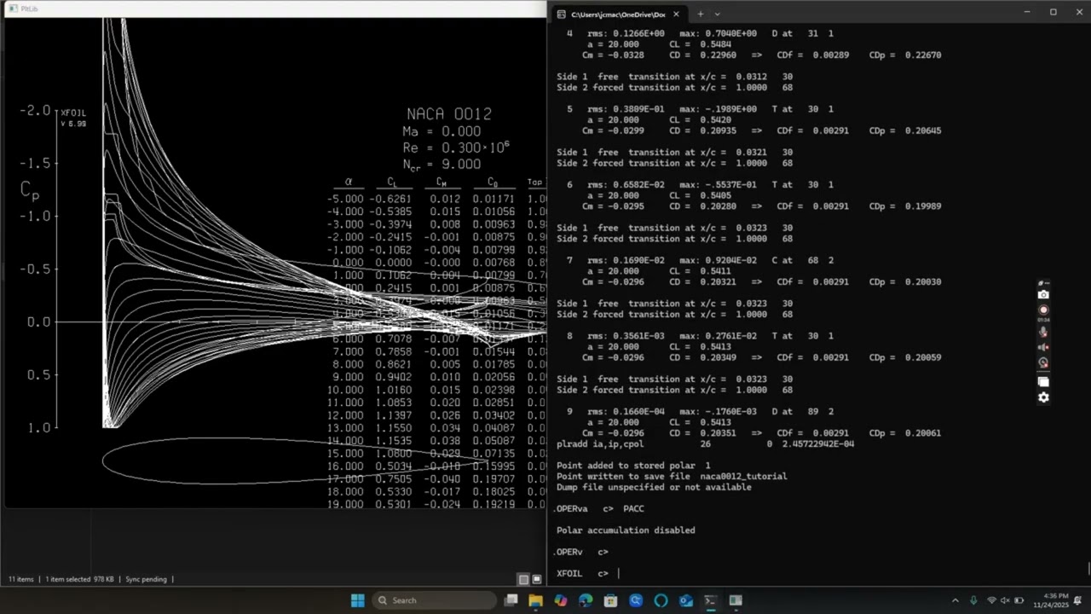Open Task View from the taskbar
This screenshot has width=1091, height=614.
click(511, 600)
